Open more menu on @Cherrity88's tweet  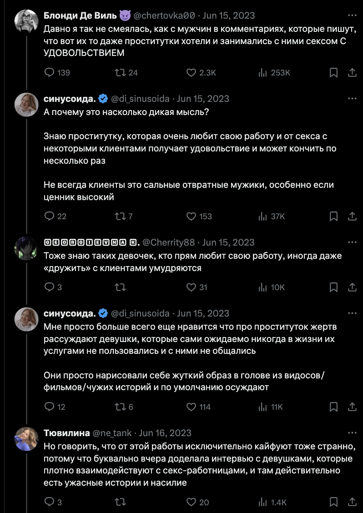coord(352,242)
